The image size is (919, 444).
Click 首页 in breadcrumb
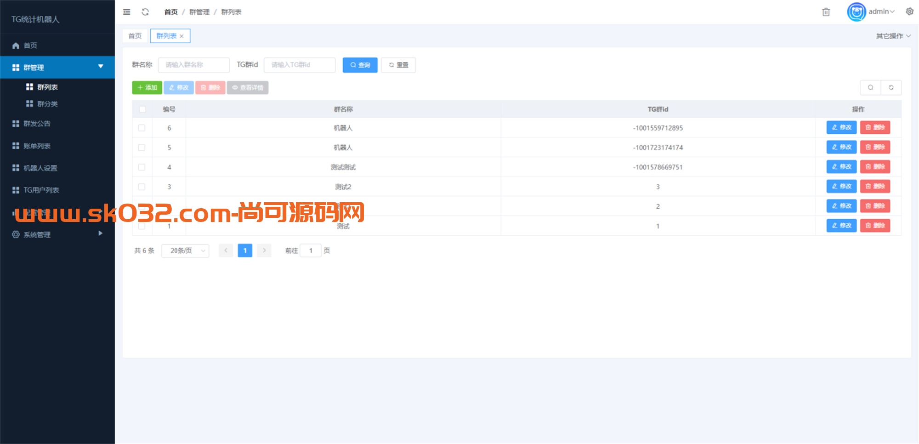[x=171, y=12]
